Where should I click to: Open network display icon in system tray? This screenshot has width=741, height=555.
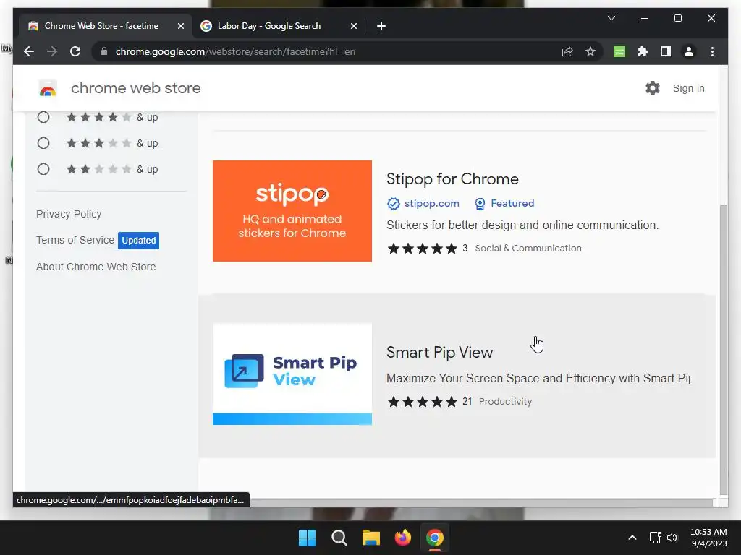655,538
